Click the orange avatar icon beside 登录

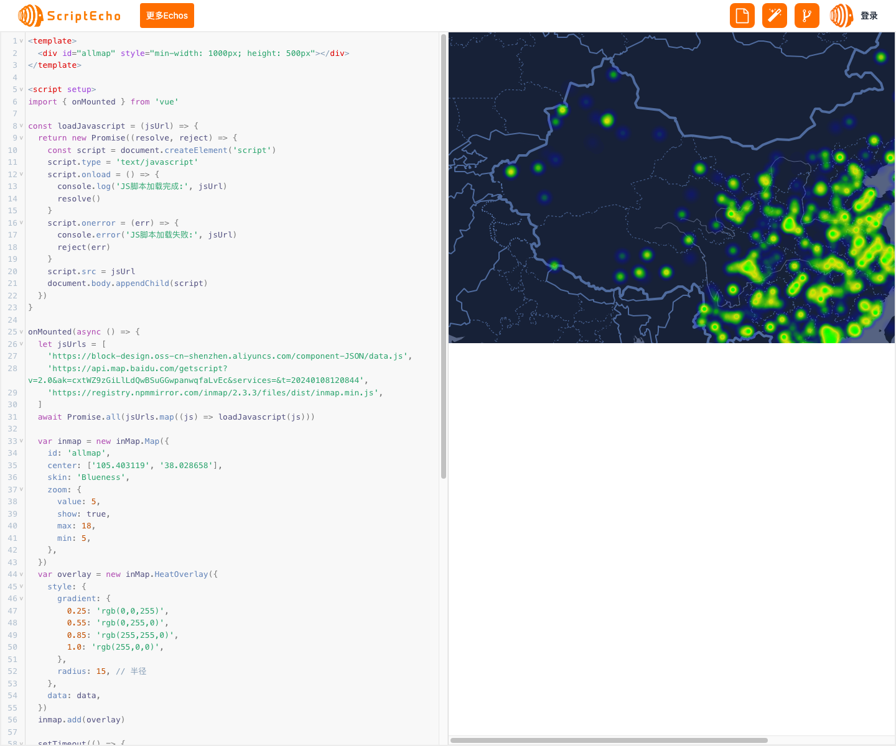[x=841, y=16]
